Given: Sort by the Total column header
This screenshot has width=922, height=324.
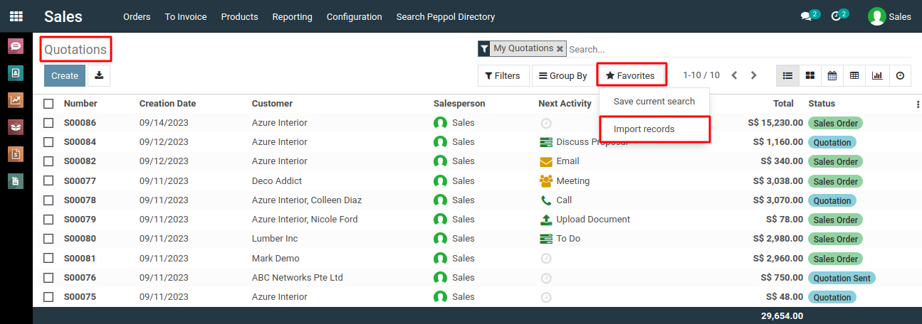Looking at the screenshot, I should click(783, 104).
